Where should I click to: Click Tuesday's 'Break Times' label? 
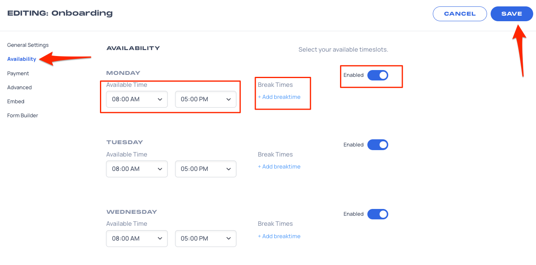coord(275,155)
